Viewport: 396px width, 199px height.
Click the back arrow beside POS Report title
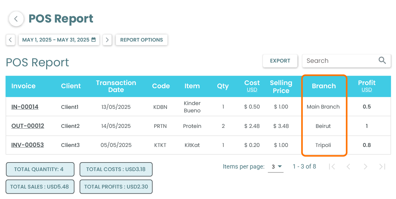16,19
